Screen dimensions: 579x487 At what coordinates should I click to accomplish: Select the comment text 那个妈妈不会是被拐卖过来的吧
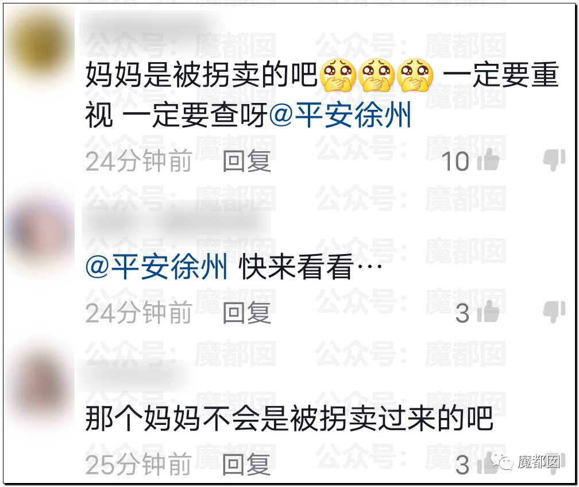tap(289, 419)
